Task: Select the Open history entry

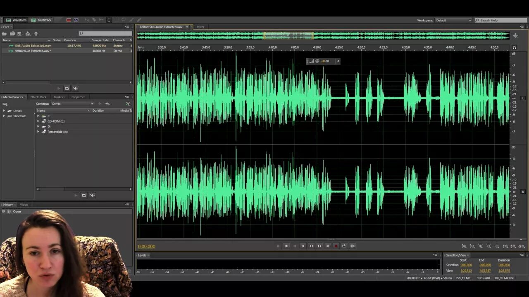Action: tap(67, 212)
